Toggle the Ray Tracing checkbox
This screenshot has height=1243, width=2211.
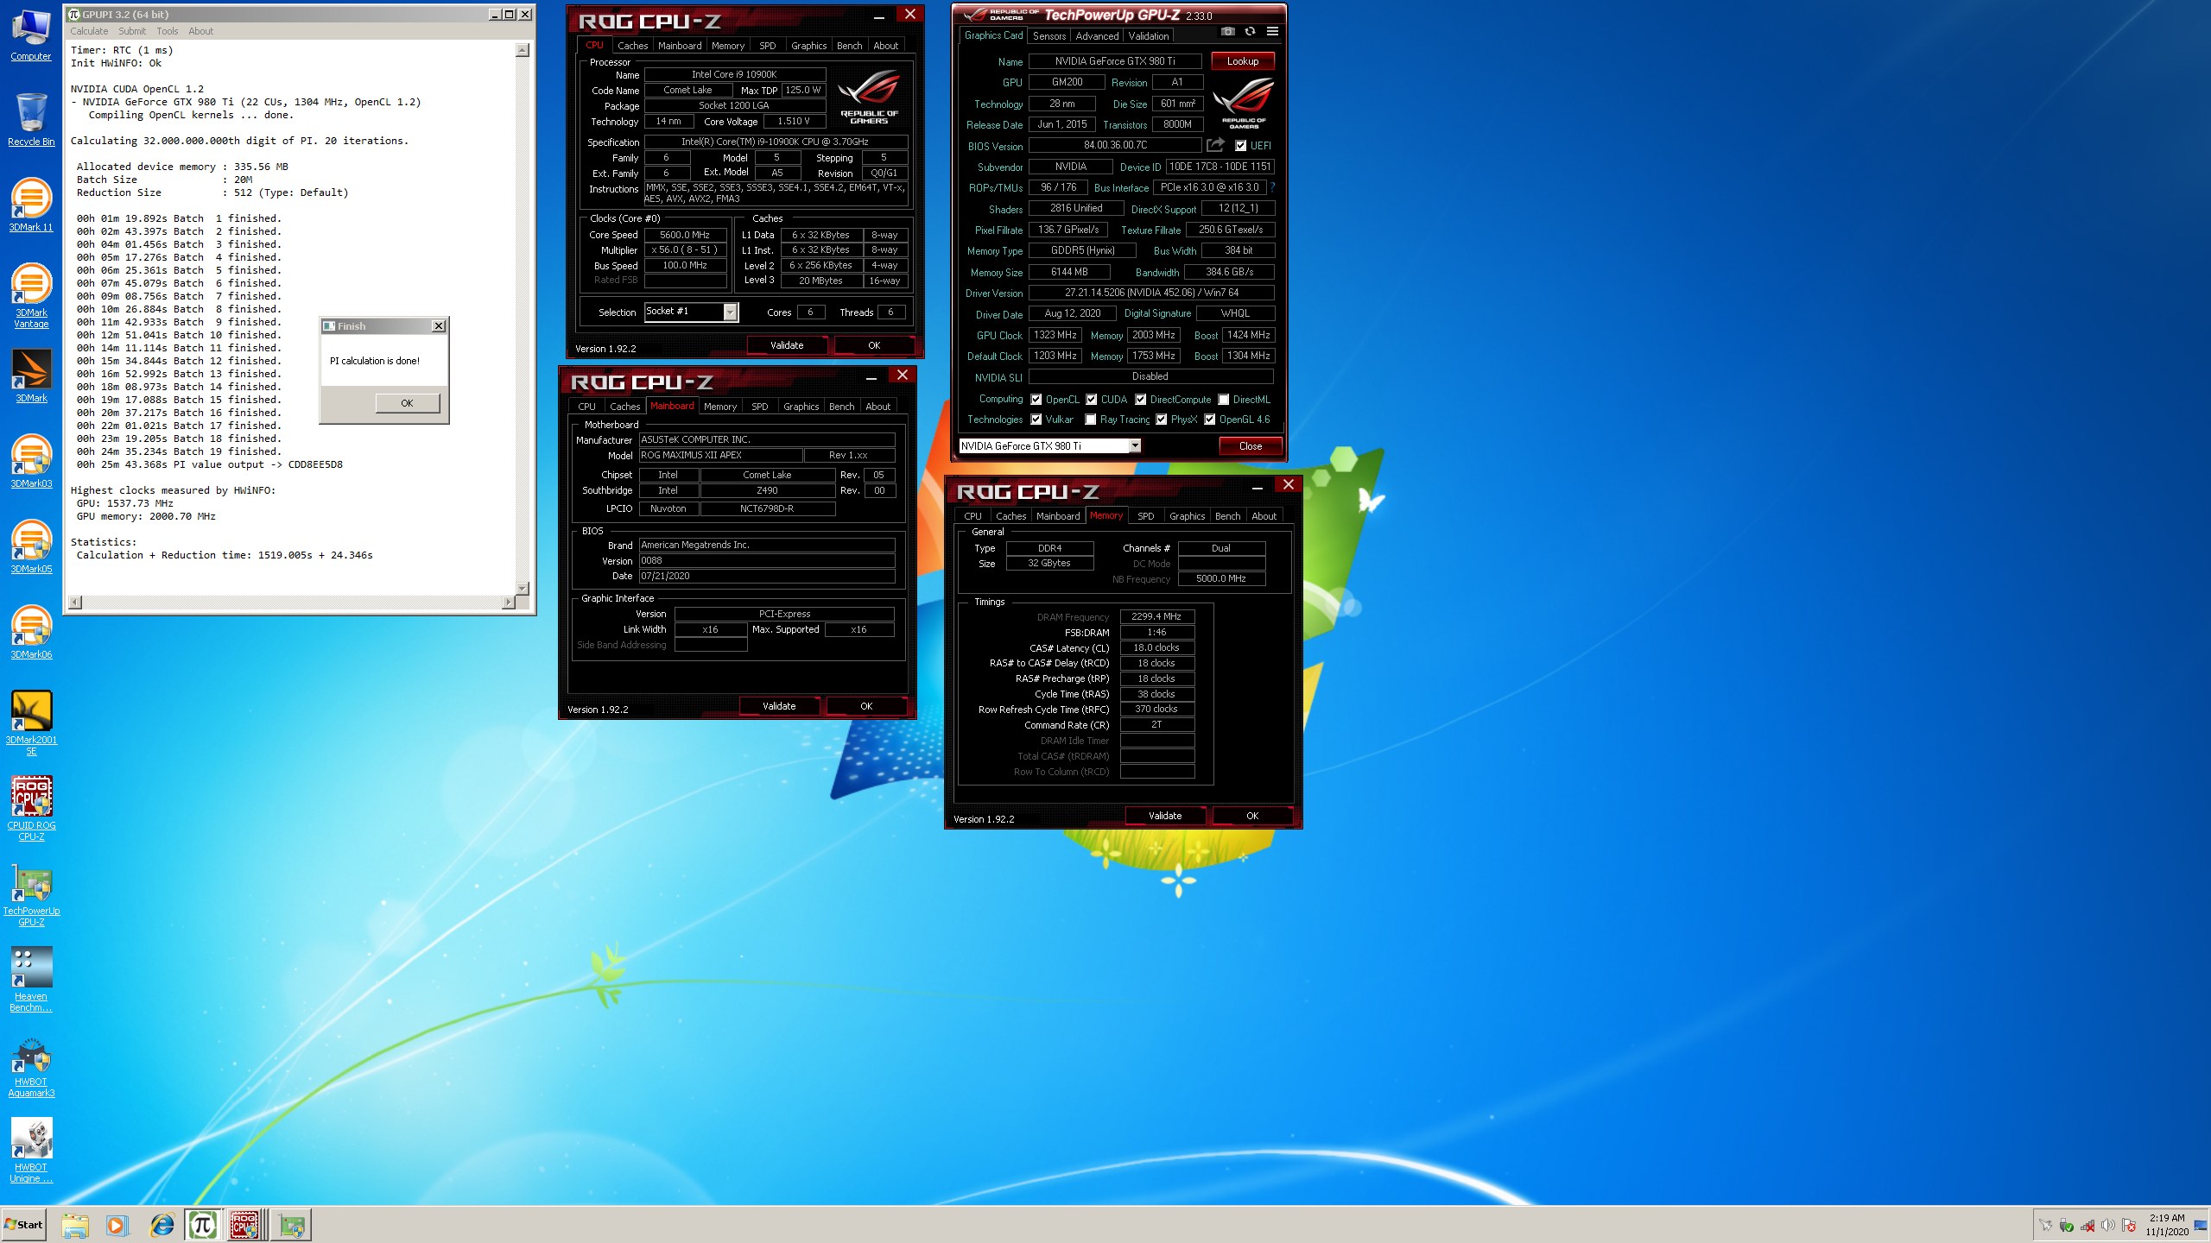point(1091,420)
